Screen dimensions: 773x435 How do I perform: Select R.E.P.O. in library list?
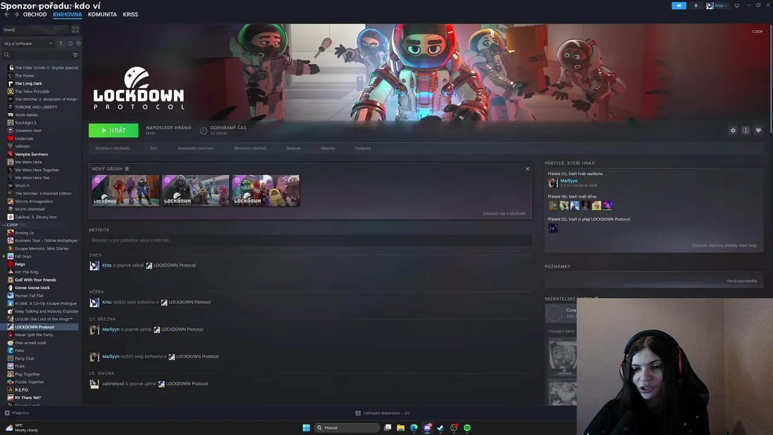coord(22,390)
